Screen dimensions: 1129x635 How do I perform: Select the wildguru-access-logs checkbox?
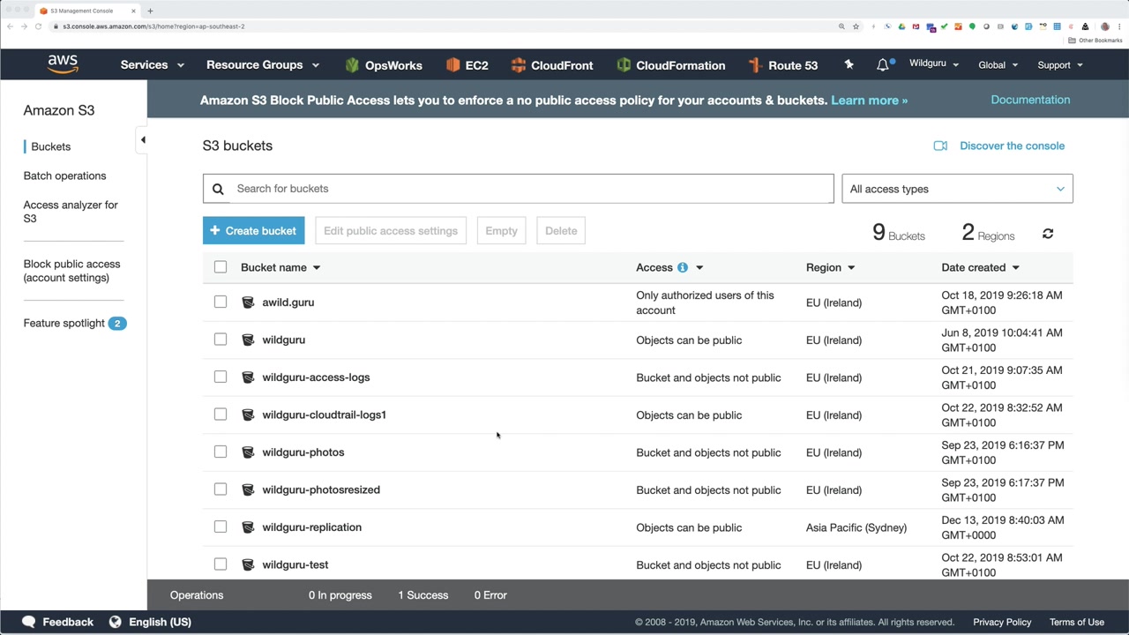(x=221, y=377)
